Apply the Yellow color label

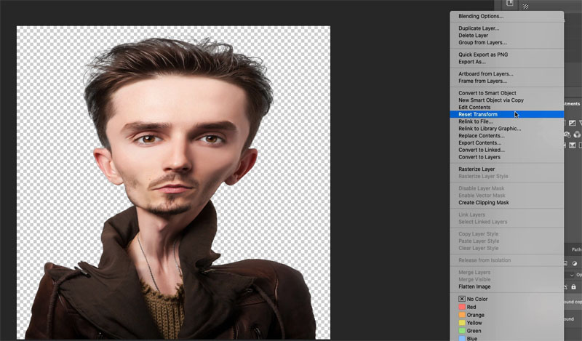[x=461, y=323]
